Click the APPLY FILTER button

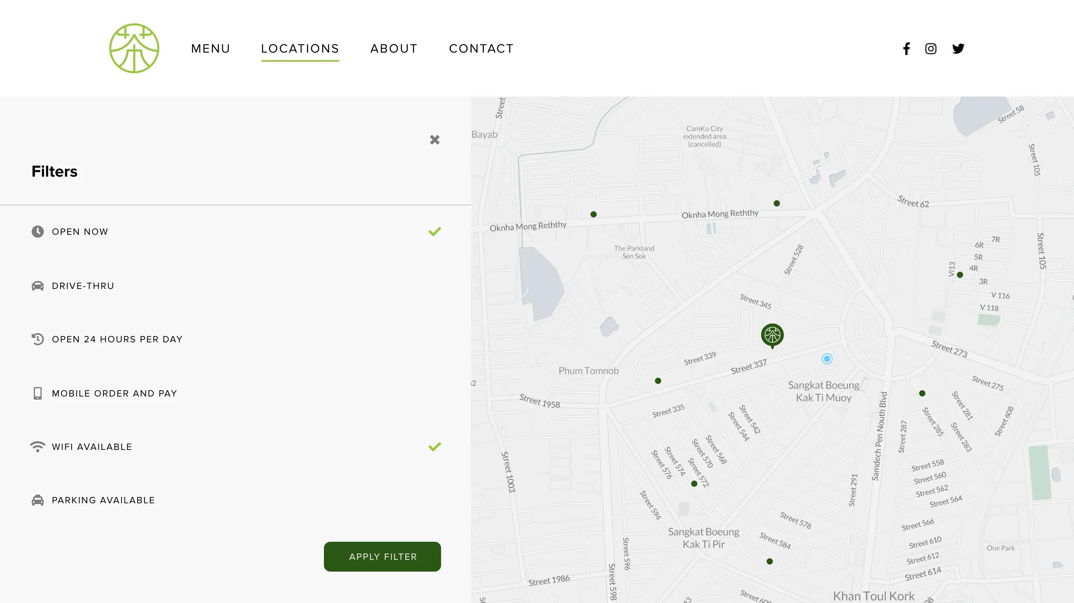click(382, 557)
